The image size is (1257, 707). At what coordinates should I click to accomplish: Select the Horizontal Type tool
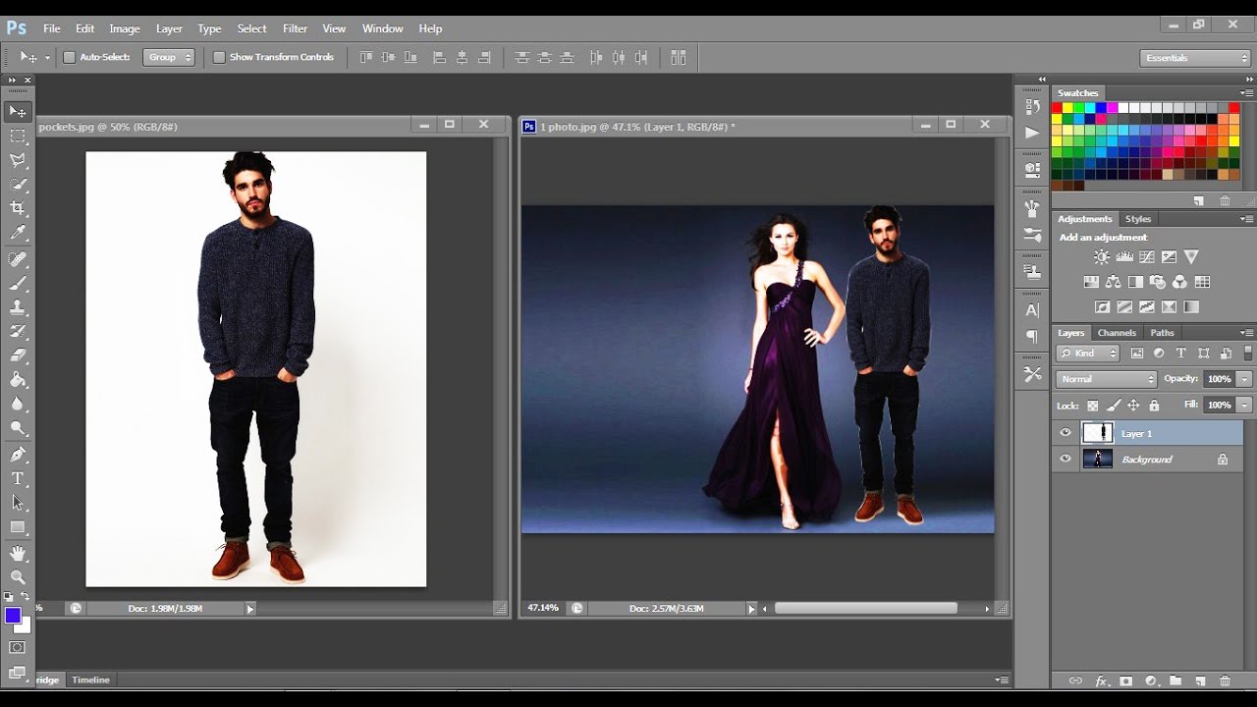(18, 478)
